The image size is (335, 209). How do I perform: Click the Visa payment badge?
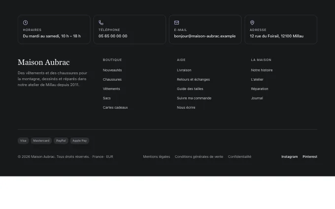tap(23, 141)
